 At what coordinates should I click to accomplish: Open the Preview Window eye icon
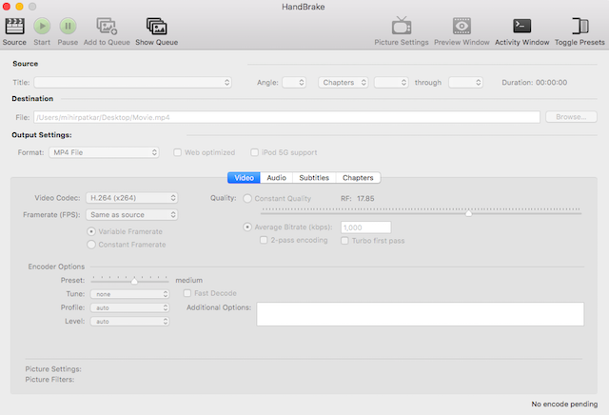pos(462,26)
